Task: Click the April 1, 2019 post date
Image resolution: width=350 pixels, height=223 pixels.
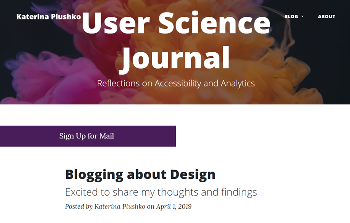Action: [174, 206]
